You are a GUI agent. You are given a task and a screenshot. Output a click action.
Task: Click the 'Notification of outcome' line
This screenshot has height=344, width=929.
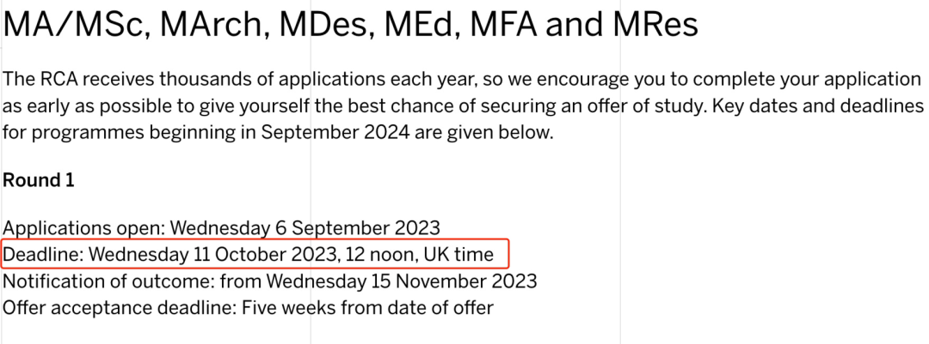tap(269, 281)
